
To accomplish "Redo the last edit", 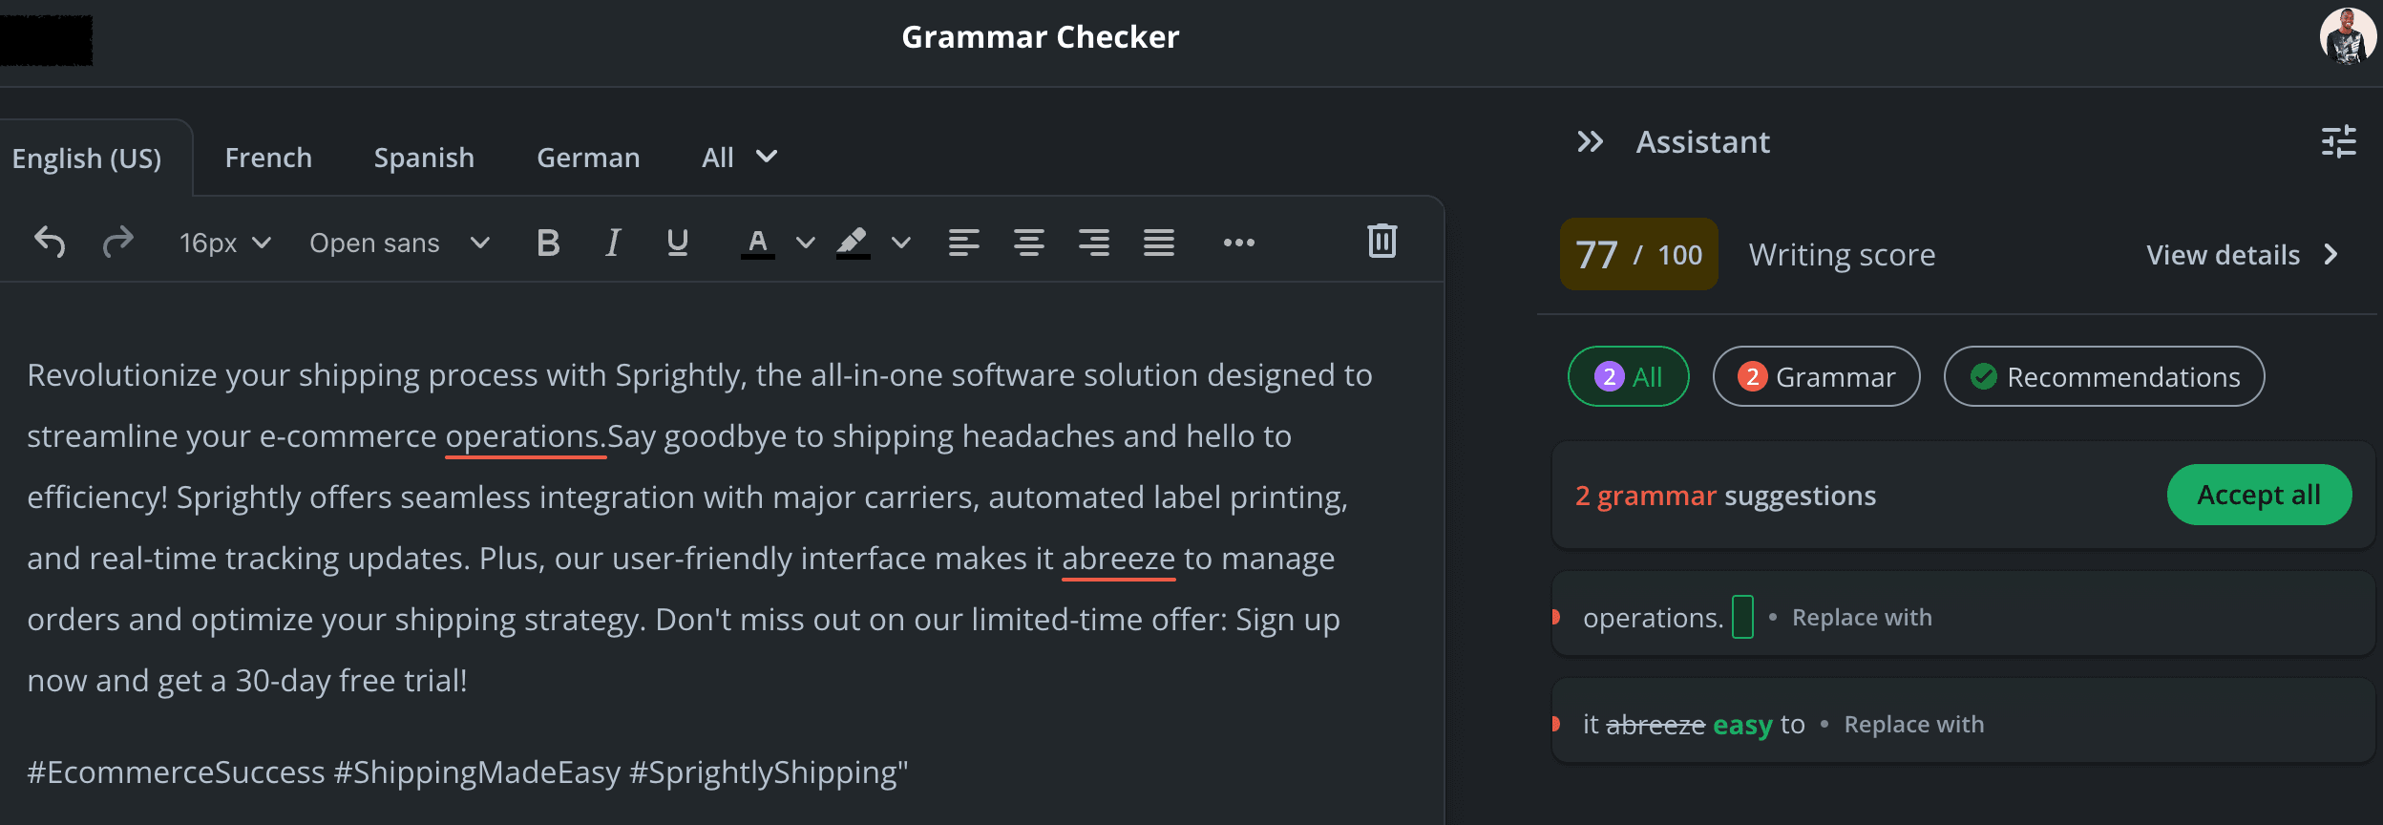I will point(118,242).
